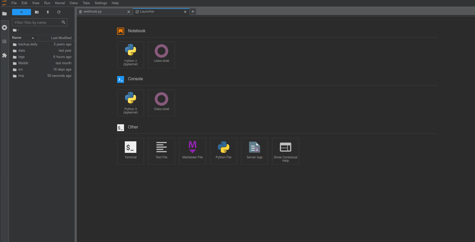Close the Launcher tab
Screen dimensions: 475x242
coord(185,12)
